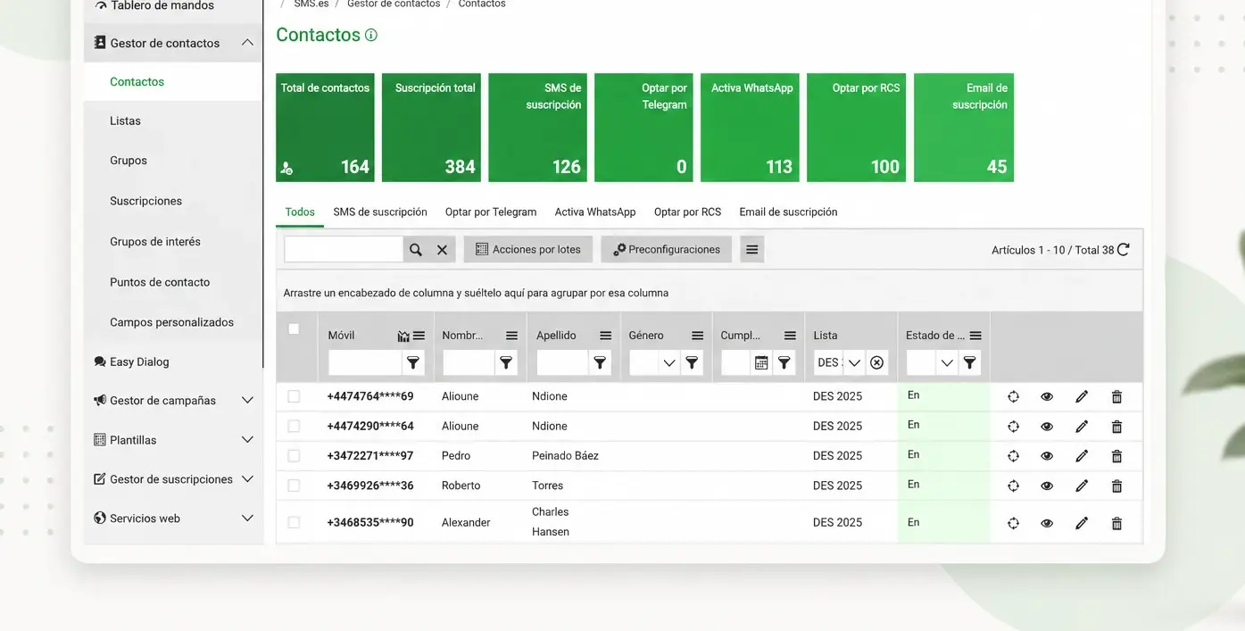The width and height of the screenshot is (1245, 631).
Task: Check the box for Pedro's row
Action: click(294, 455)
